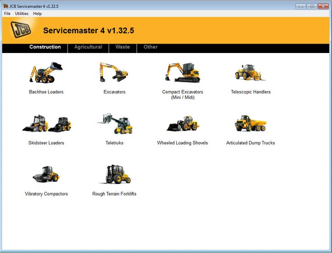
Task: Open the Backhoe Loaders machine icon
Action: pyautogui.click(x=46, y=72)
